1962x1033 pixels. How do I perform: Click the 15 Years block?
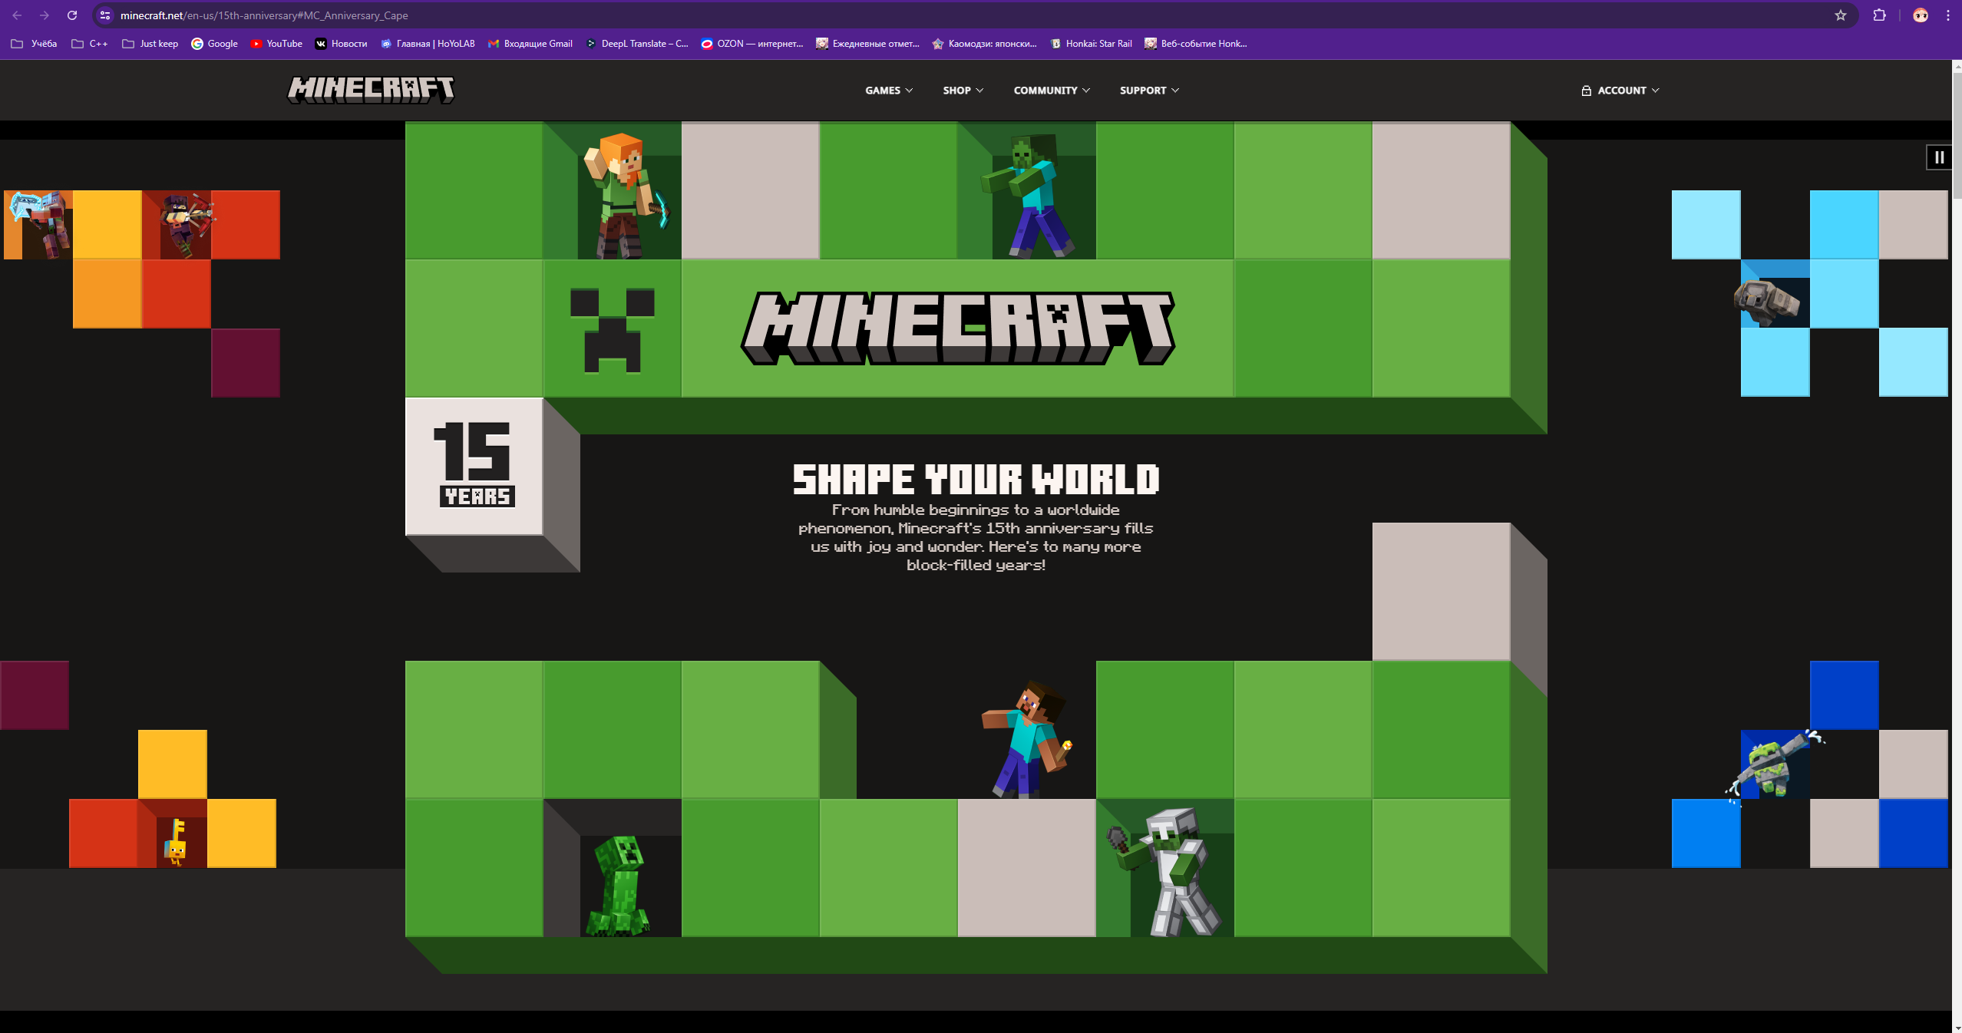[474, 466]
